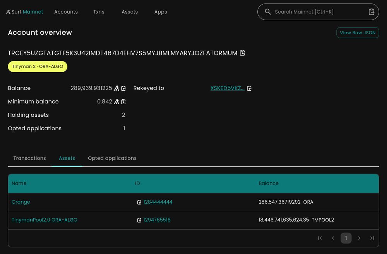Click the full account address text
Image resolution: width=387 pixels, height=254 pixels.
[x=123, y=53]
